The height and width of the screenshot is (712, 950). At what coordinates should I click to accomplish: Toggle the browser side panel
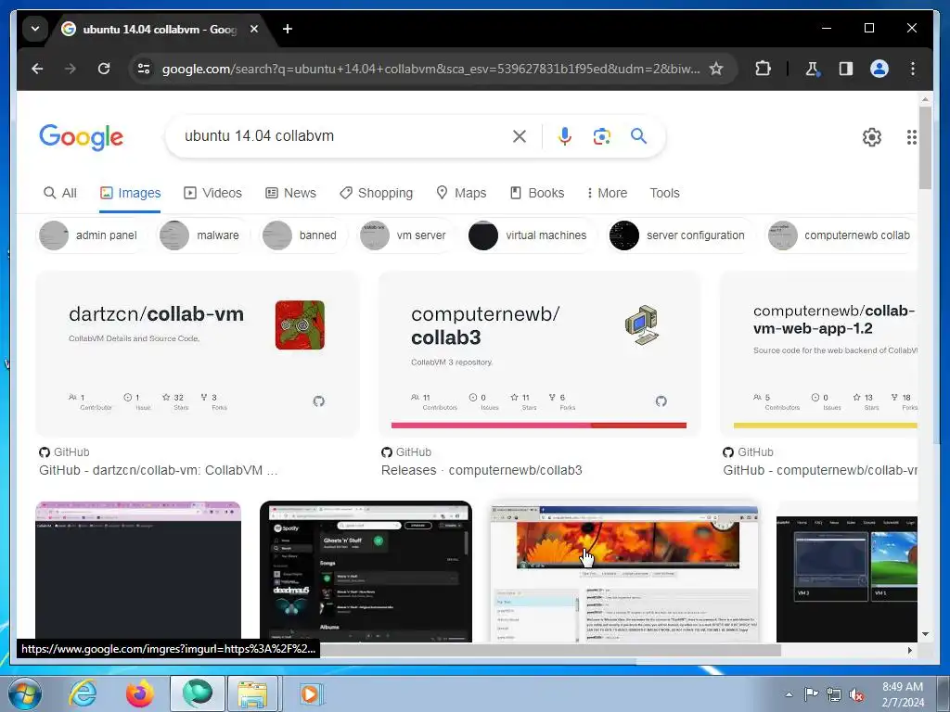pyautogui.click(x=846, y=69)
